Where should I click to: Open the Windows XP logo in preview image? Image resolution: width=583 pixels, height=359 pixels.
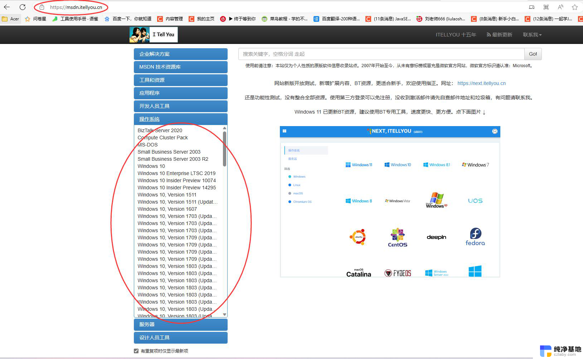436,200
